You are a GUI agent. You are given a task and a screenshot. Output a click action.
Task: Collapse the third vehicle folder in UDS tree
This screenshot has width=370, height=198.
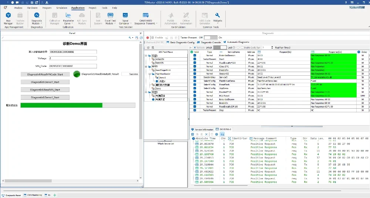[x=146, y=92]
